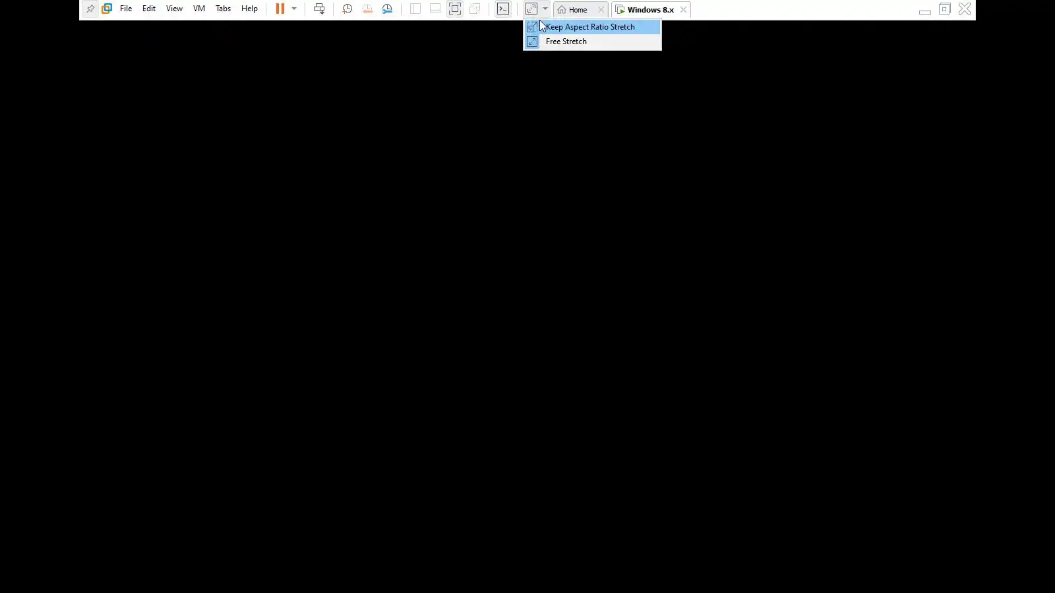Image resolution: width=1055 pixels, height=593 pixels.
Task: Close the VMware window
Action: pos(965,9)
